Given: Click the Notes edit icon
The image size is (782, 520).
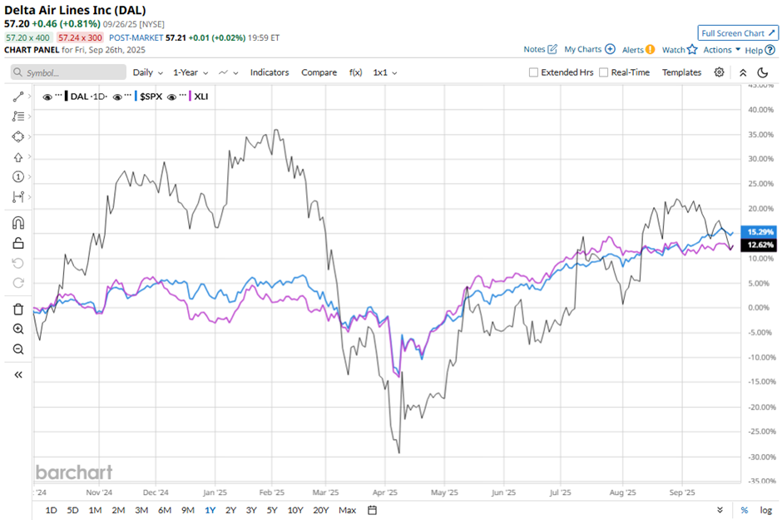Looking at the screenshot, I should [x=552, y=49].
